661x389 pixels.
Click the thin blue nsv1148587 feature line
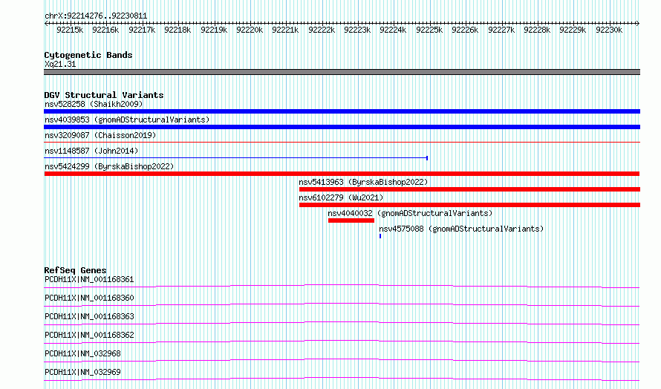click(x=236, y=158)
